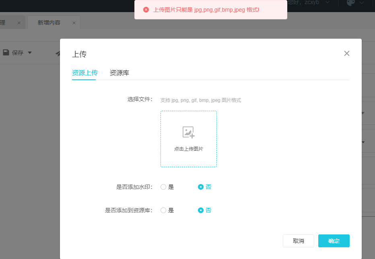Open the 资源库 tab
This screenshot has height=259, width=375.
pos(120,73)
